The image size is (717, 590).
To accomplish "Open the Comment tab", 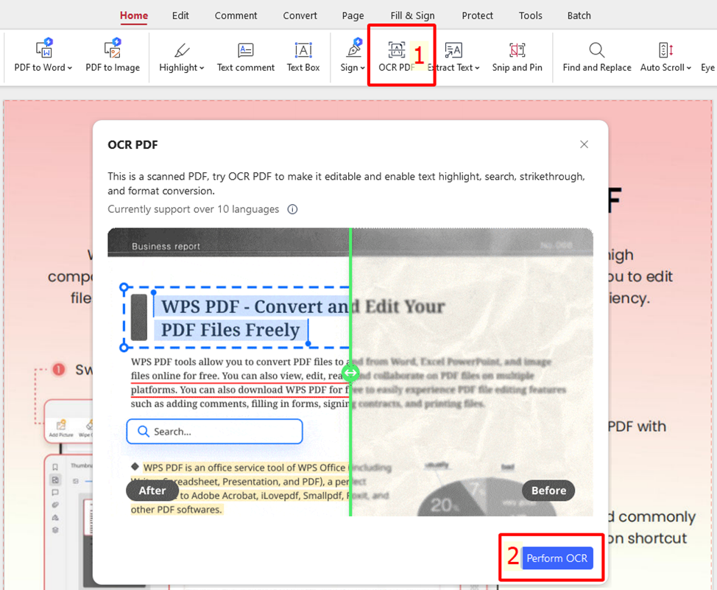I will tap(236, 15).
